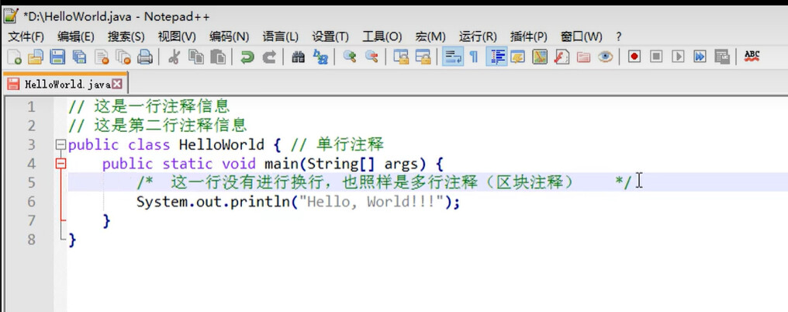The width and height of the screenshot is (788, 312).
Task: Click 'System.out.println' on line 6
Action: [213, 202]
